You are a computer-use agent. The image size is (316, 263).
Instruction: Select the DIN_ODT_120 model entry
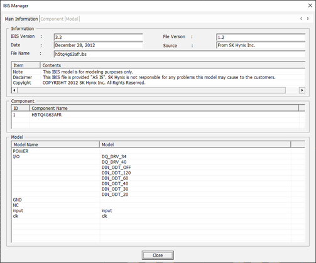116,173
